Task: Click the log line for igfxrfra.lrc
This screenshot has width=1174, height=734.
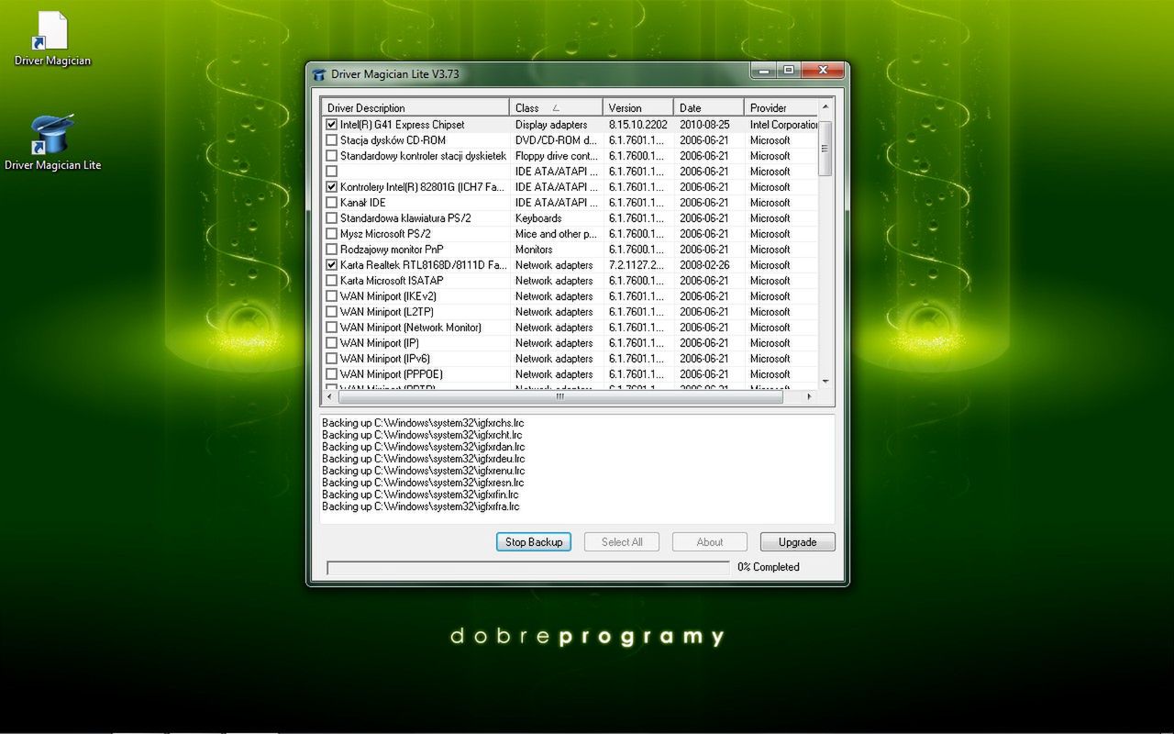Action: pyautogui.click(x=420, y=506)
